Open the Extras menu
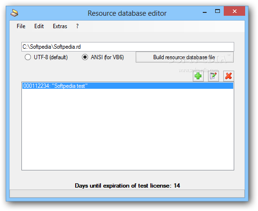The height and width of the screenshot is (211, 258). point(60,26)
